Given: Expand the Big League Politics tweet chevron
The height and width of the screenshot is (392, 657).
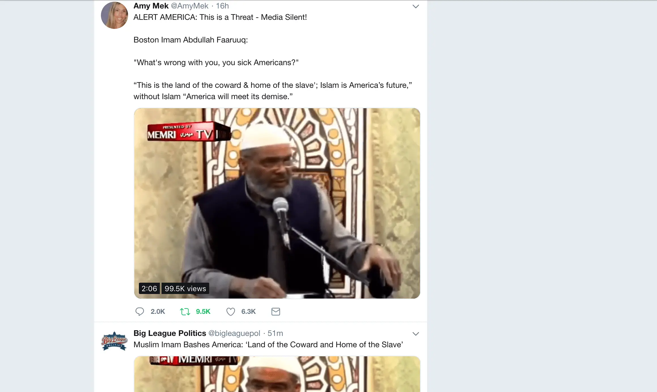Looking at the screenshot, I should [x=416, y=334].
